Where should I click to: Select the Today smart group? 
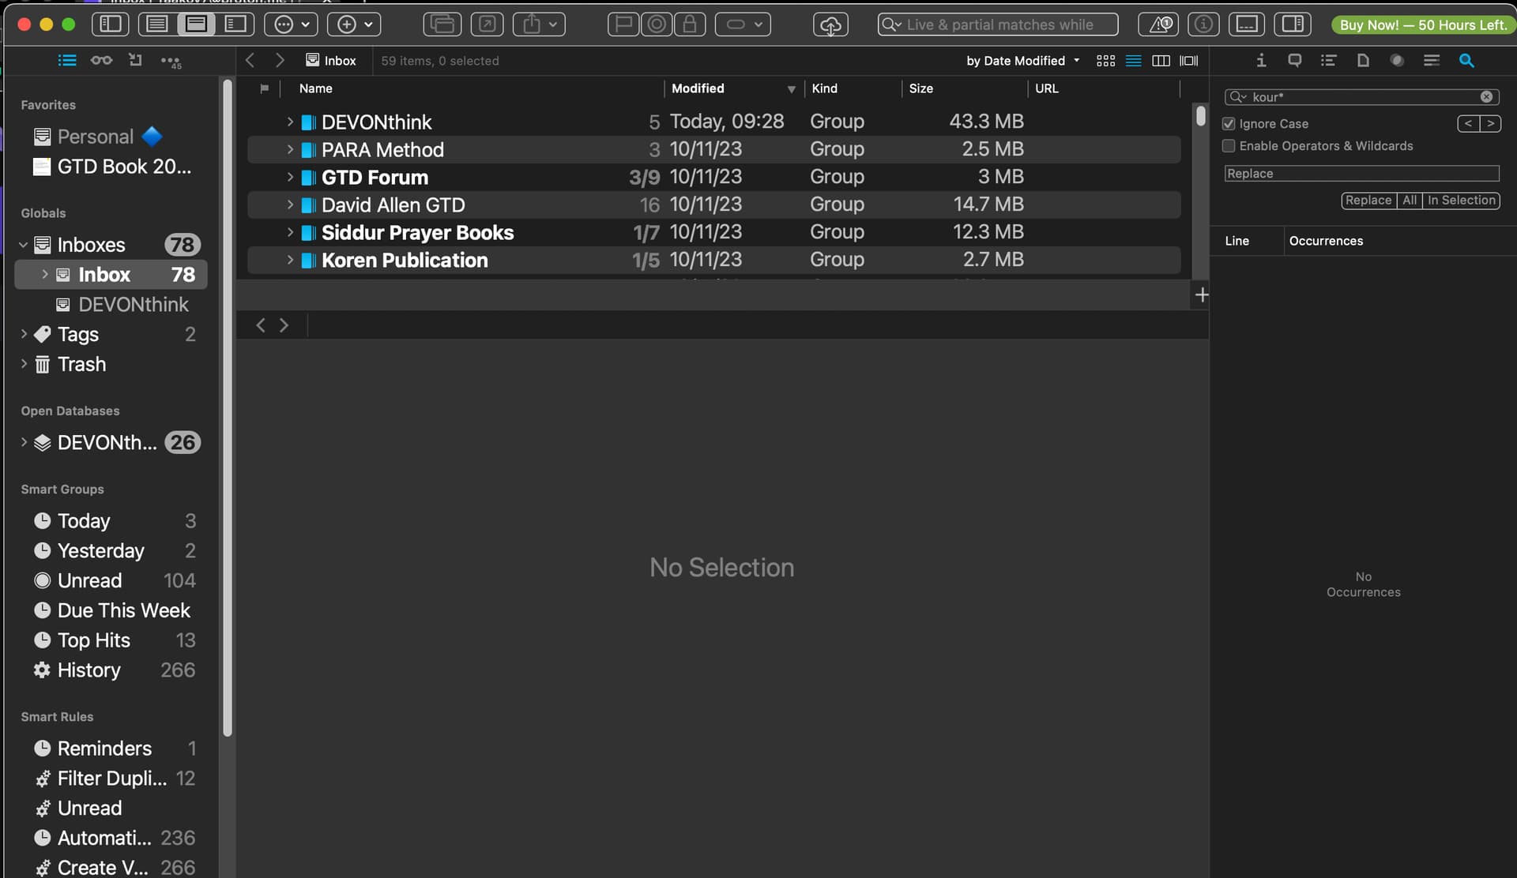(x=84, y=521)
